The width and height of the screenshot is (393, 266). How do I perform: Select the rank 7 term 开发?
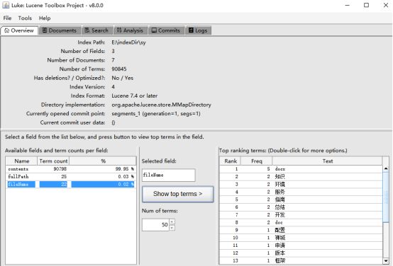coord(301,215)
